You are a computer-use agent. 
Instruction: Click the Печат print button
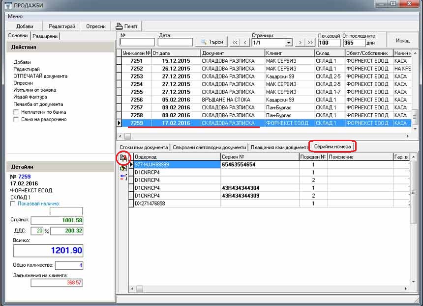(x=126, y=26)
